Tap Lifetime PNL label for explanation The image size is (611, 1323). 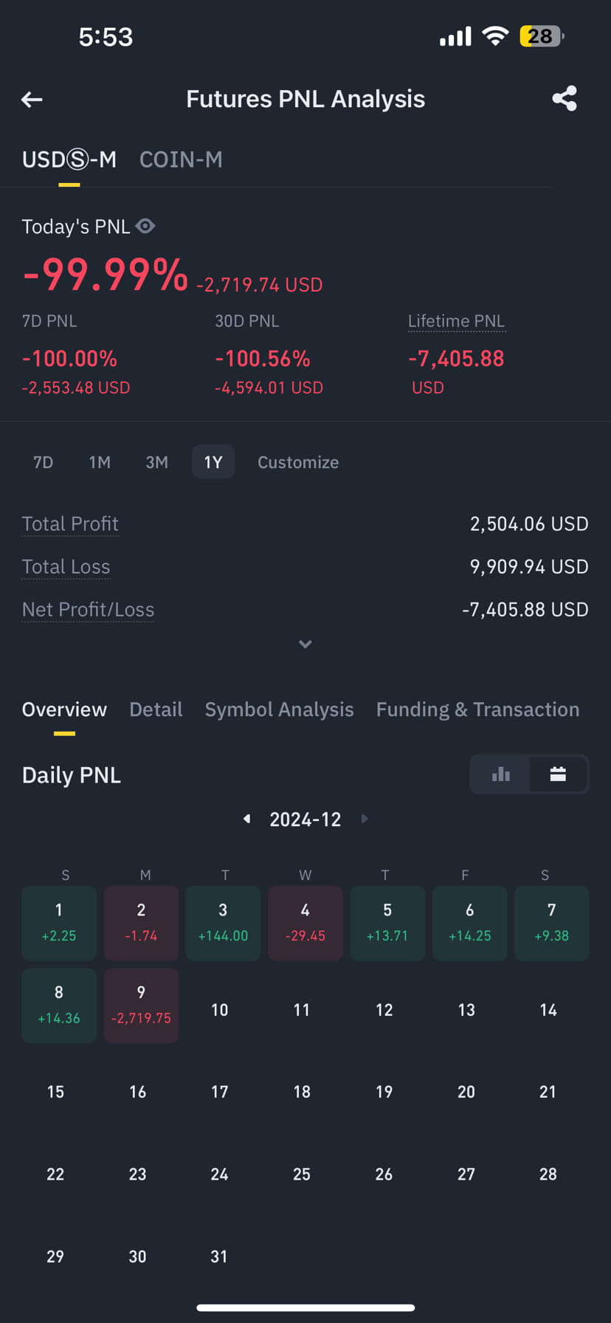(x=456, y=321)
